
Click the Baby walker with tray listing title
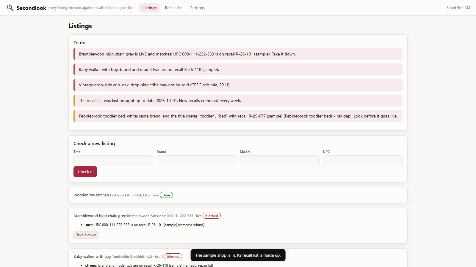point(92,256)
